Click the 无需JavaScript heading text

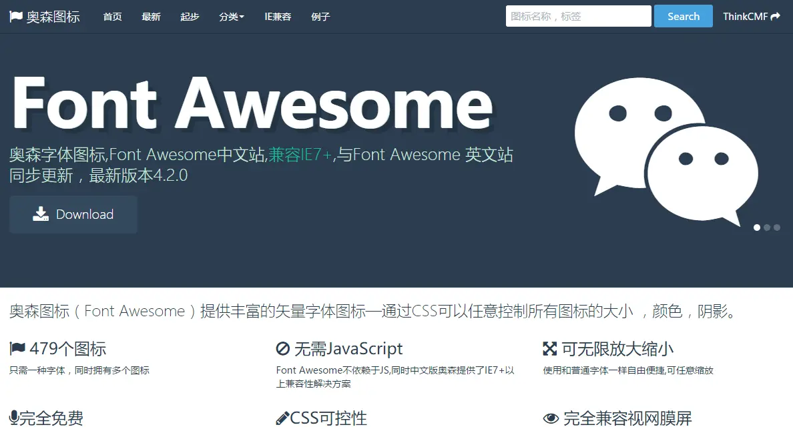pos(348,349)
